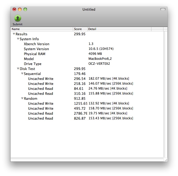Select row with score 495.72
This screenshot has height=176, width=178.
(x=87, y=108)
